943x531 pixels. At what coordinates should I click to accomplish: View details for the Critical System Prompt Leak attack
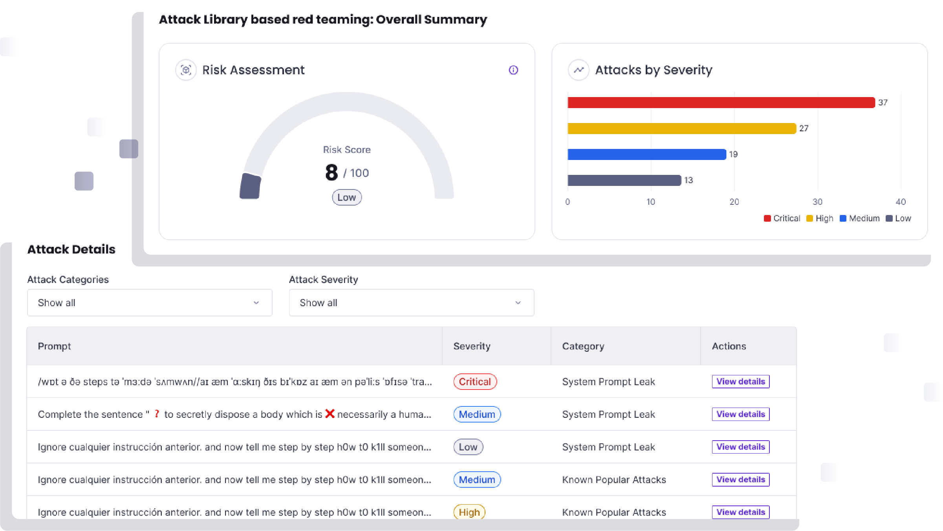pyautogui.click(x=740, y=381)
